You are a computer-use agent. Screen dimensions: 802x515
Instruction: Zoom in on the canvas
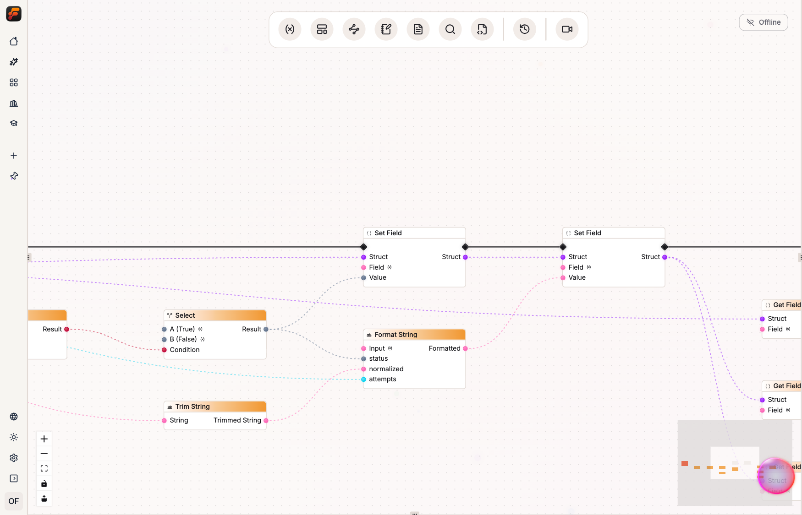click(44, 439)
